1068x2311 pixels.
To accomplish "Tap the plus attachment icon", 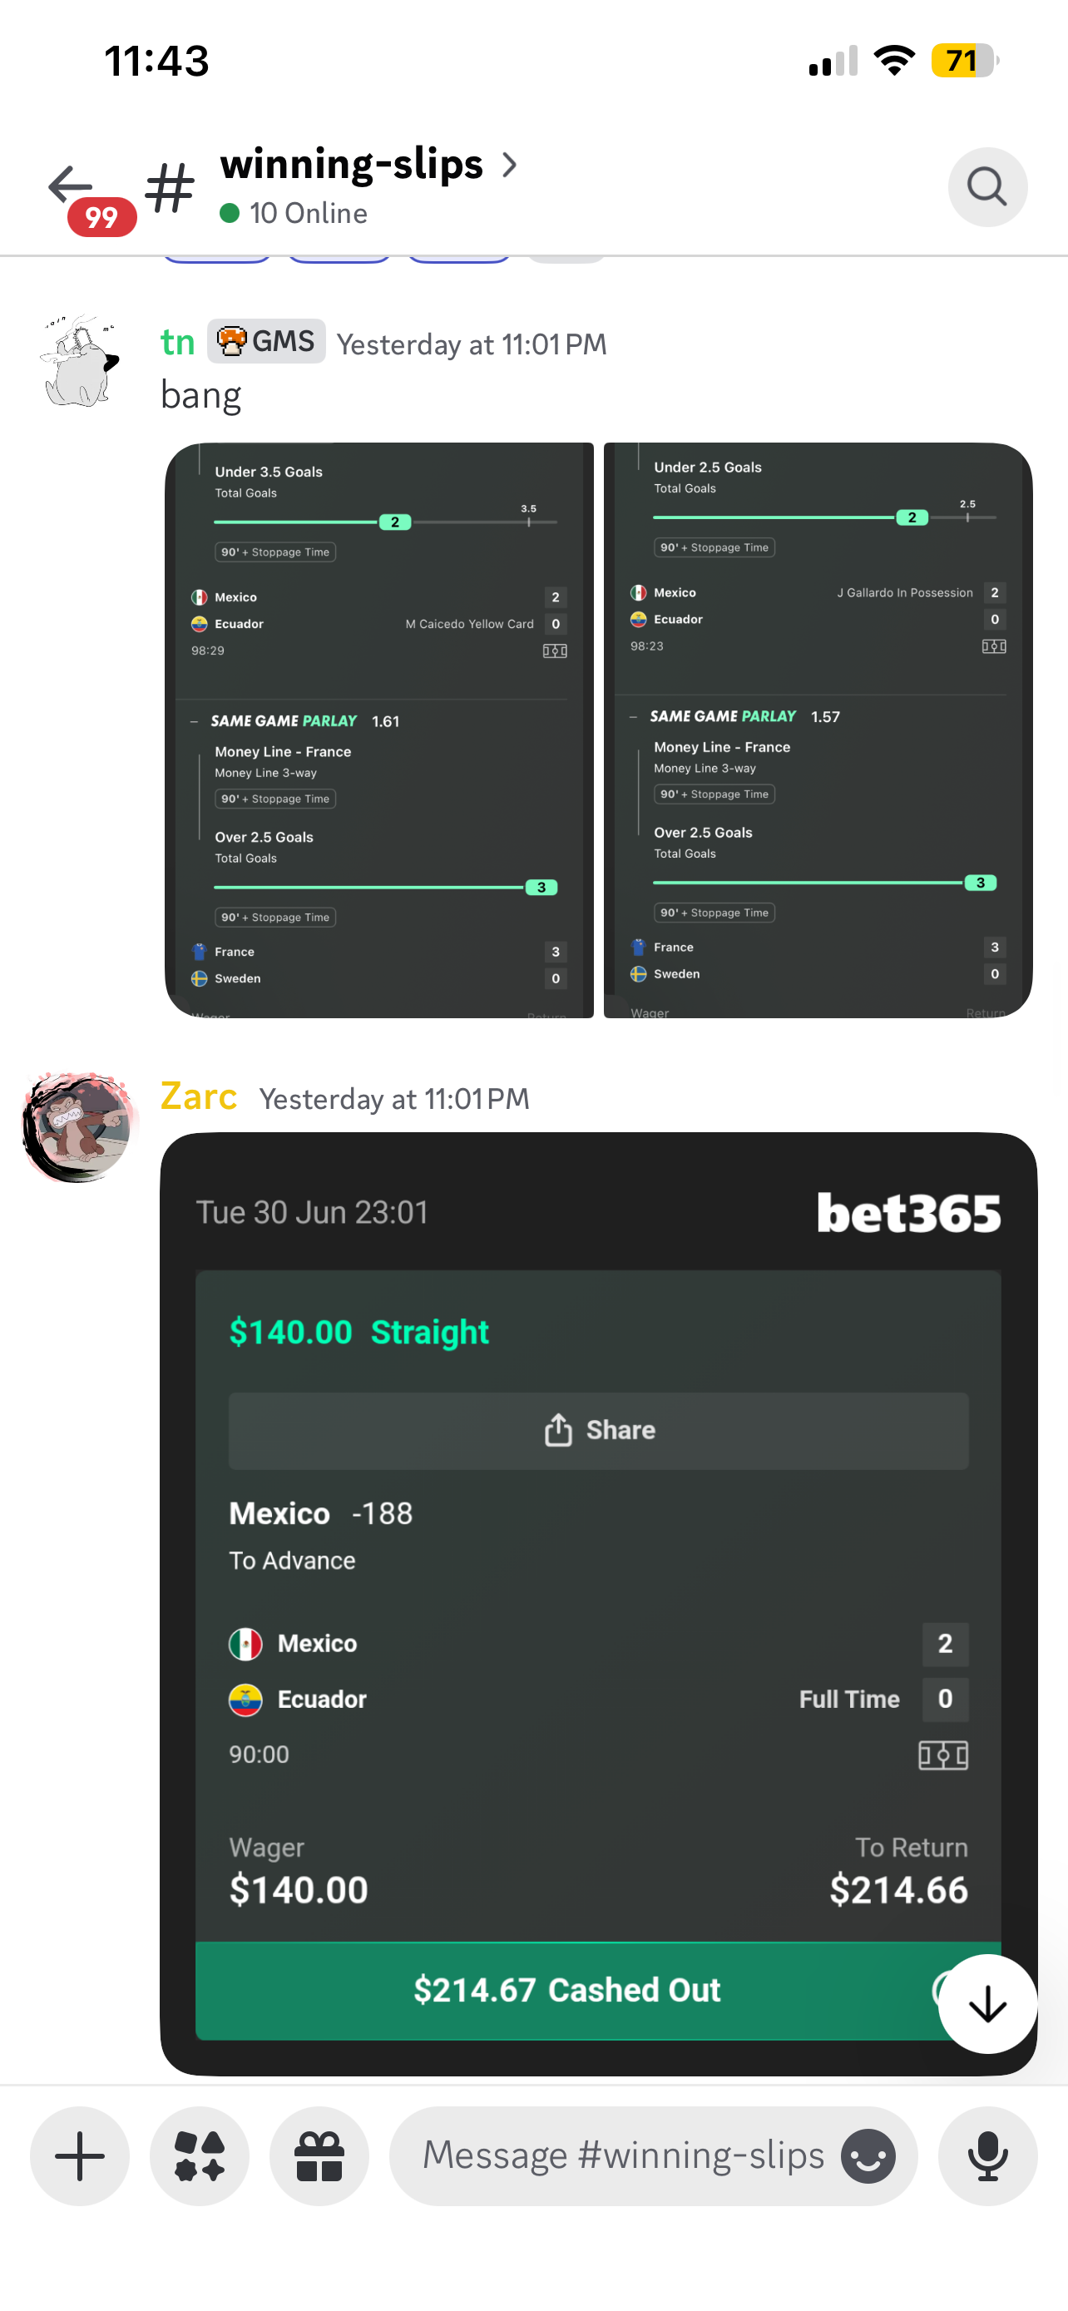I will (x=80, y=2155).
